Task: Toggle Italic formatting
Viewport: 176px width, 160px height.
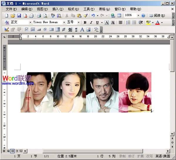Action: [x=91, y=22]
